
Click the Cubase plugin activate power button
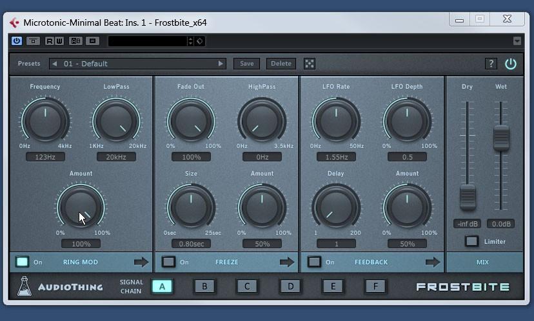coord(17,41)
